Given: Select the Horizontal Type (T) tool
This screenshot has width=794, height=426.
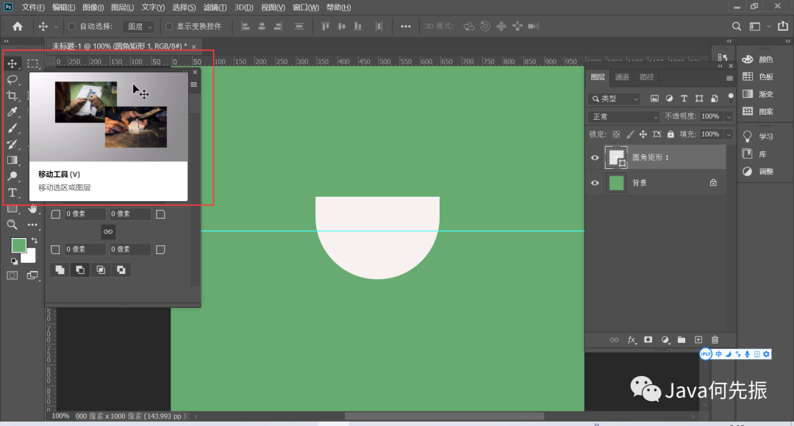Looking at the screenshot, I should click(12, 192).
